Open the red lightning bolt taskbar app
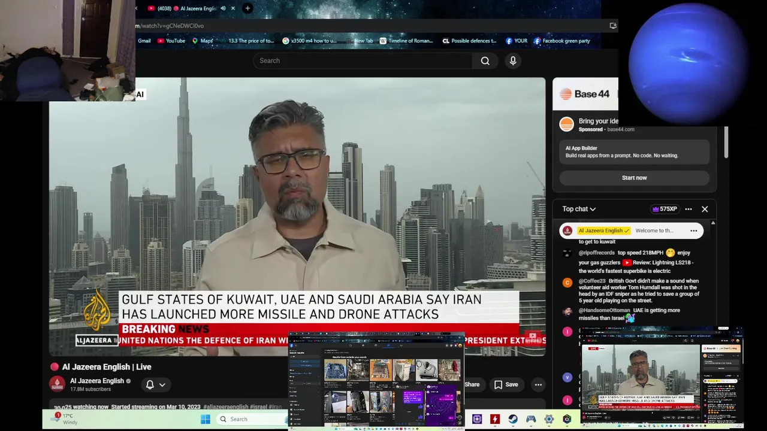Image resolution: width=767 pixels, height=431 pixels. click(495, 419)
